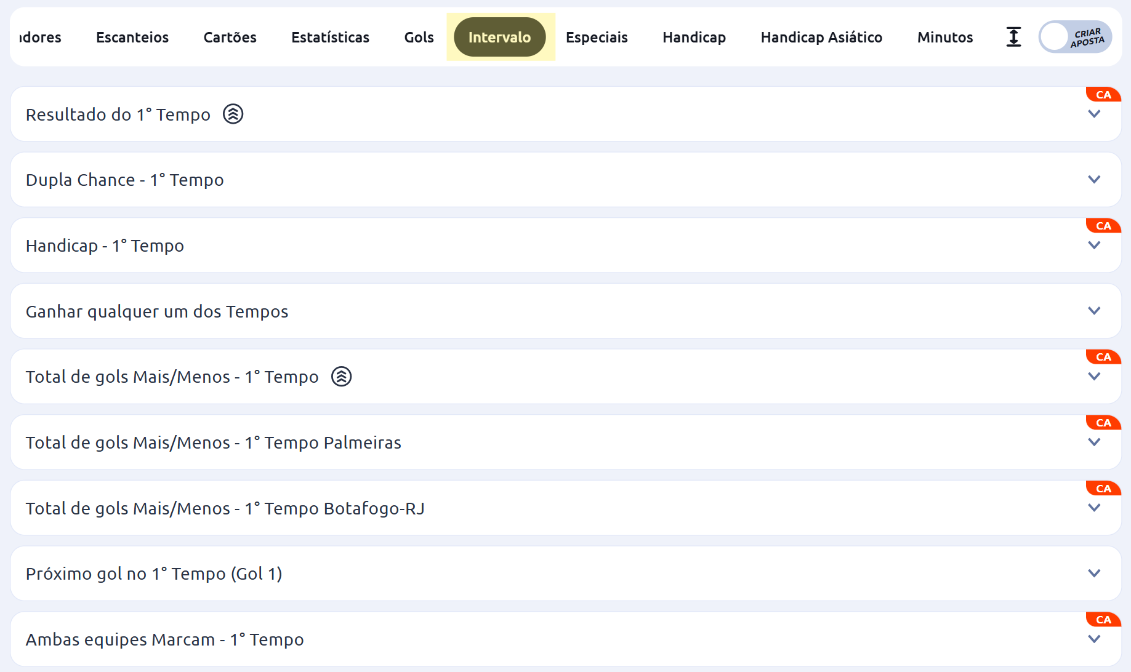Click the CA badge on Ambas equipes Marcam - 1° Tempo
The width and height of the screenshot is (1131, 672).
pyautogui.click(x=1103, y=620)
